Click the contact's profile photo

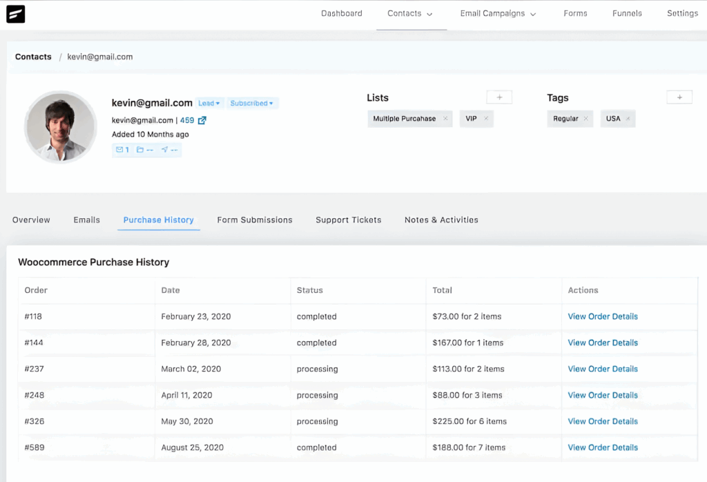click(60, 126)
